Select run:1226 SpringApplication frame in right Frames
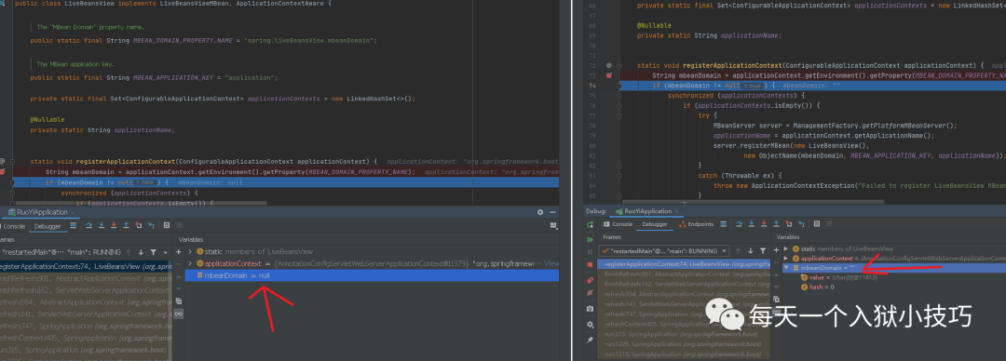This screenshot has width=1006, height=361. (683, 344)
